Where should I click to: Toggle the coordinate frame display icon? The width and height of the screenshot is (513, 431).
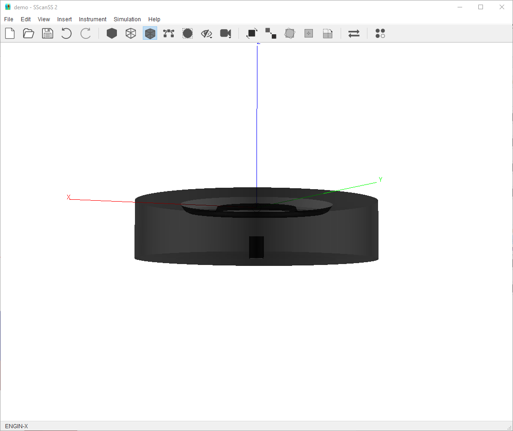pos(169,33)
